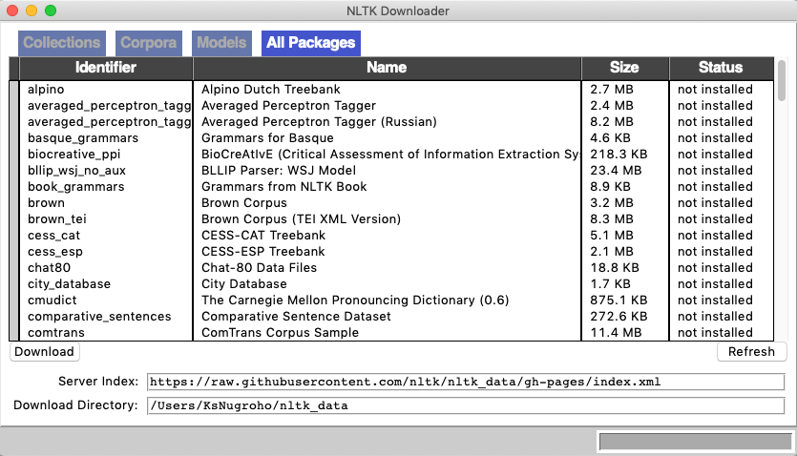Viewport: 797px width, 456px height.
Task: Switch to the Models tab
Action: [x=221, y=43]
